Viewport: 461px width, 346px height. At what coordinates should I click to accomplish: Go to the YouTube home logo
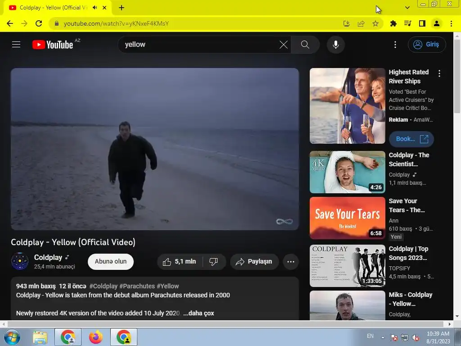pos(53,45)
